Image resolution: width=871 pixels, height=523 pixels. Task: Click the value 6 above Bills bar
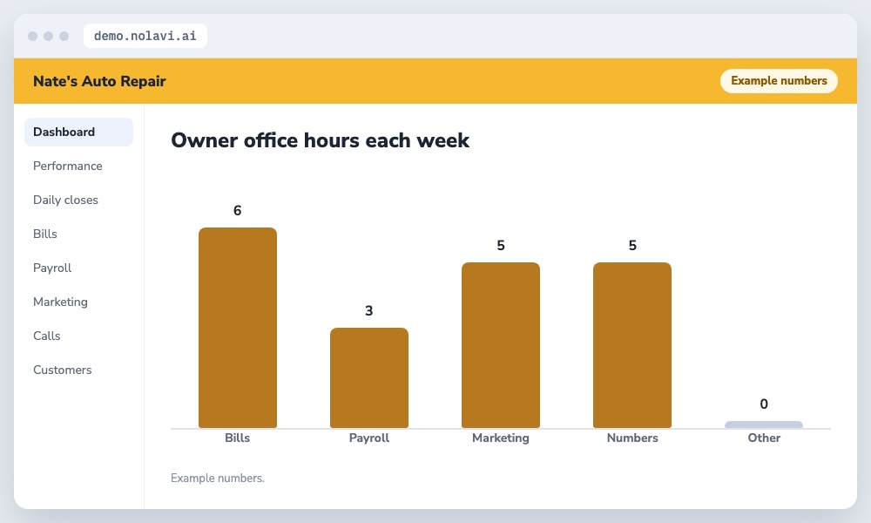[237, 211]
